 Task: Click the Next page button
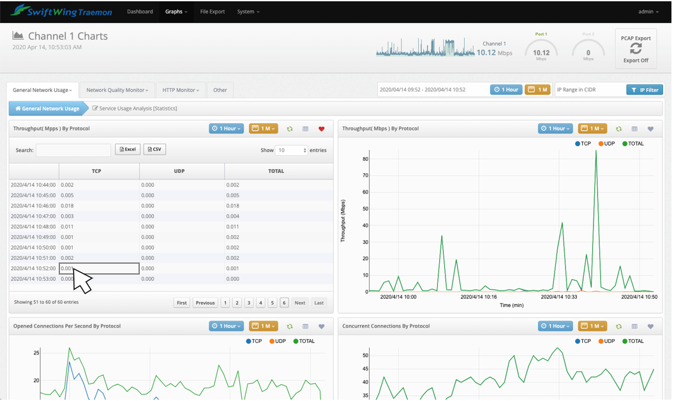coord(299,303)
